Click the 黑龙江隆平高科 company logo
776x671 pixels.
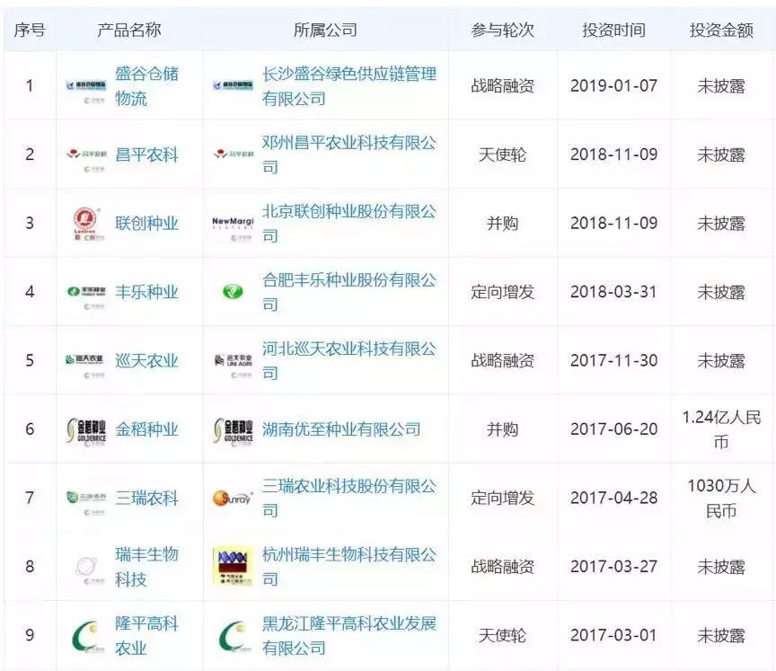tap(233, 636)
